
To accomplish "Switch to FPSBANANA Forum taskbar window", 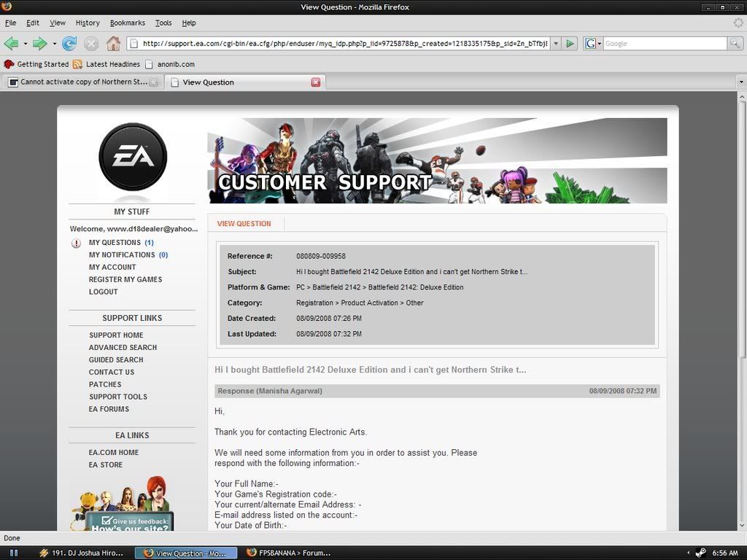I will [x=289, y=553].
